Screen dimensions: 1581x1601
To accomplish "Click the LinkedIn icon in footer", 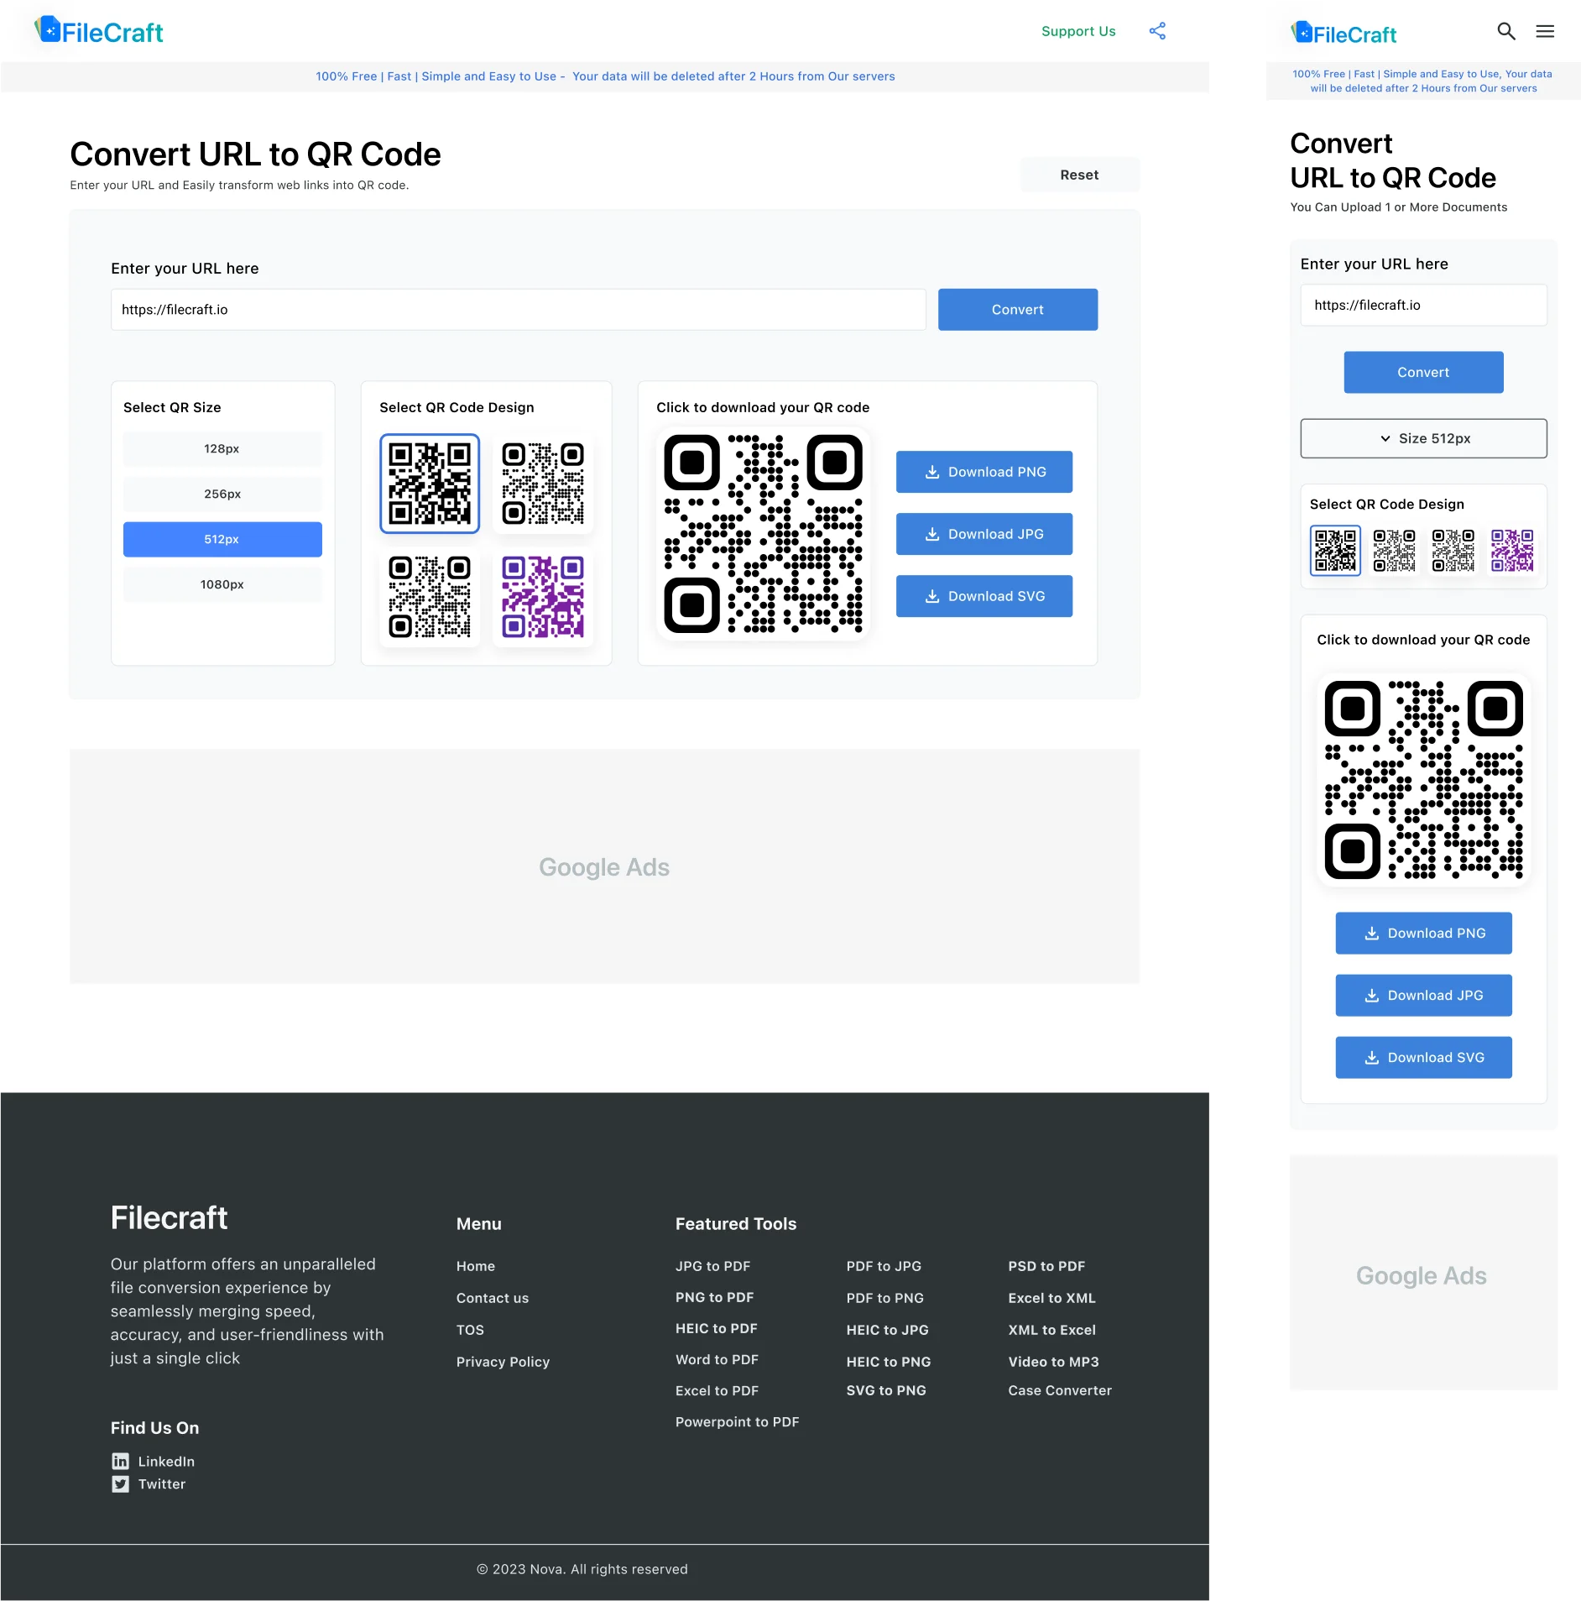I will (121, 1461).
